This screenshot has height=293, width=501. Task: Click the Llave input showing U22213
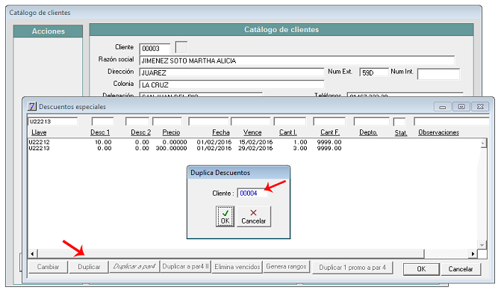53,122
